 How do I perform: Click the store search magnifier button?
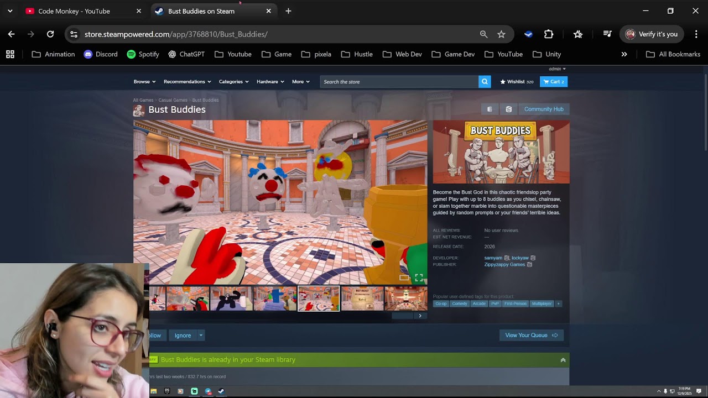coord(485,82)
